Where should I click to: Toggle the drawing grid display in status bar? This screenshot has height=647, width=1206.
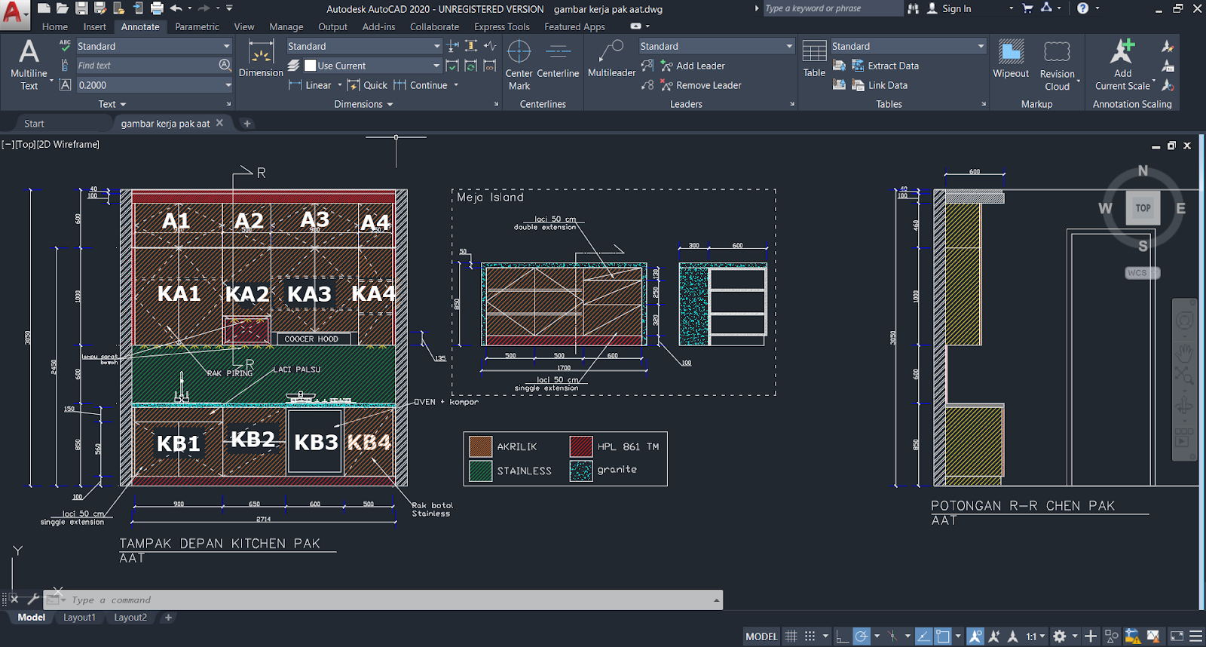[x=791, y=636]
